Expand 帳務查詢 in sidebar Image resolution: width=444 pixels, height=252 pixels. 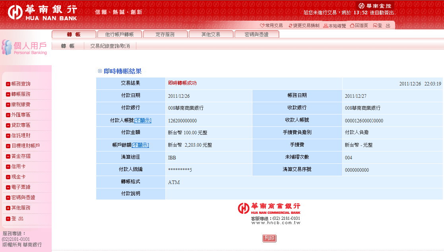click(18, 84)
